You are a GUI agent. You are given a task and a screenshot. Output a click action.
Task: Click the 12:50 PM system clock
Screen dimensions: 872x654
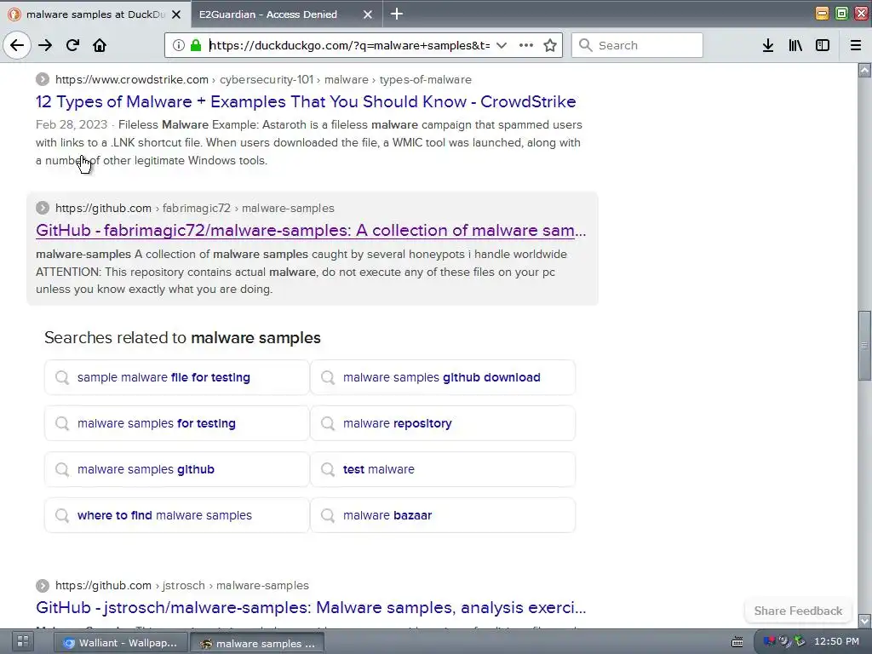click(x=836, y=641)
